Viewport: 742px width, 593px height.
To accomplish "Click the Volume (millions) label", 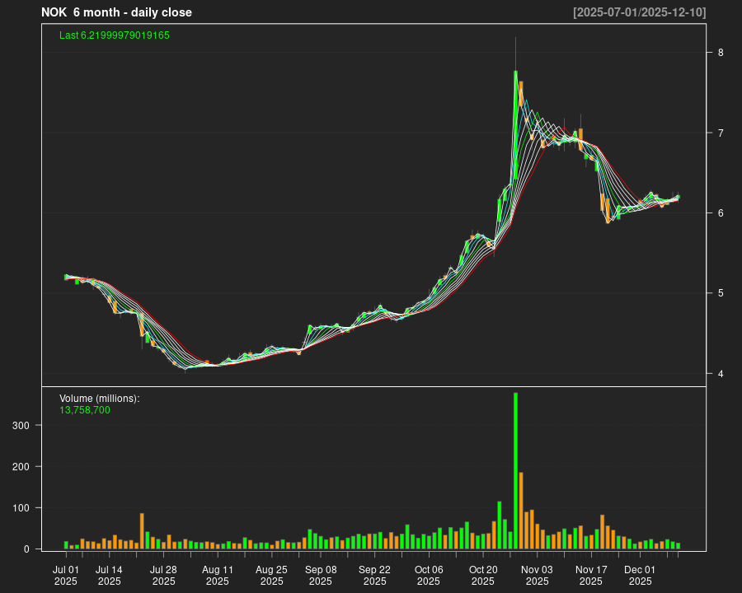I will pos(100,398).
